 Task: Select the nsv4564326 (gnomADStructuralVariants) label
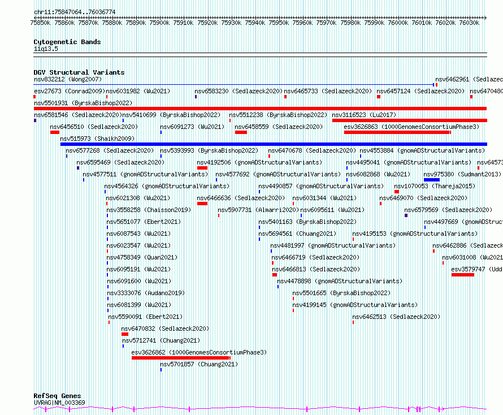[167, 186]
